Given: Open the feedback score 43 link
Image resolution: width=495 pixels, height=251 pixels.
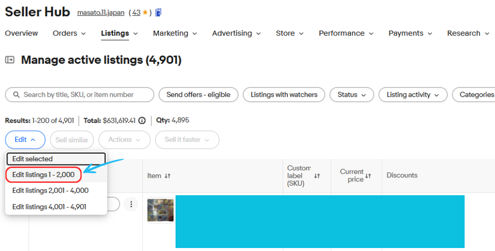Looking at the screenshot, I should click(136, 13).
